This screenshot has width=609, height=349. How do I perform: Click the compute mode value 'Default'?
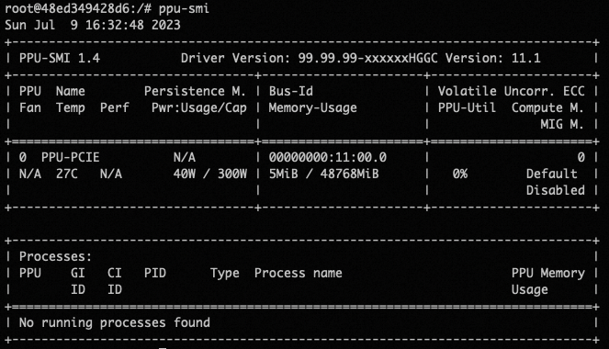click(551, 174)
